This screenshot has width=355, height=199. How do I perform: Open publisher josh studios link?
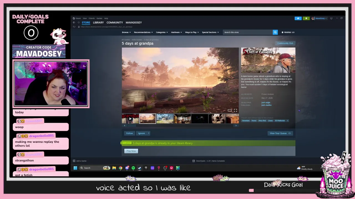point(266,105)
